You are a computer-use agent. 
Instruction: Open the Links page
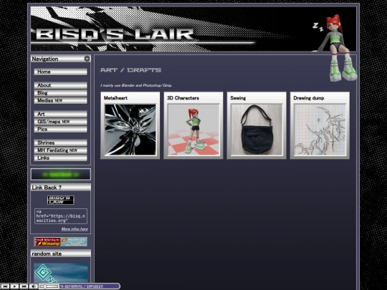[60, 158]
